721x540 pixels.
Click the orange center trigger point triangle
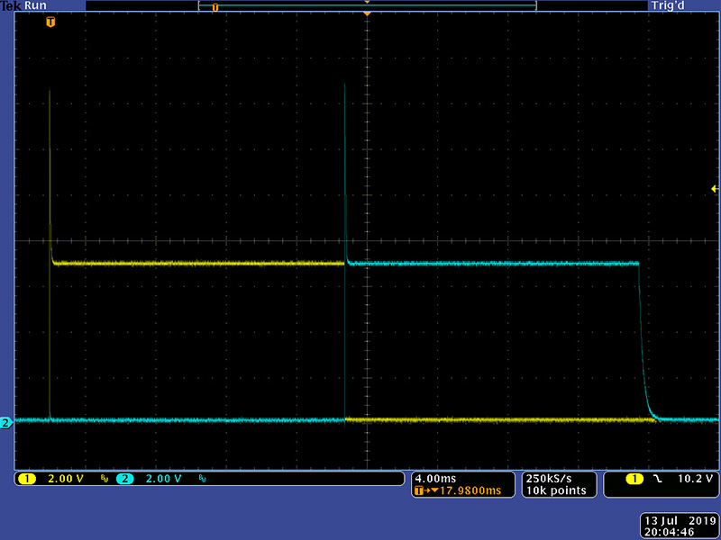point(367,14)
